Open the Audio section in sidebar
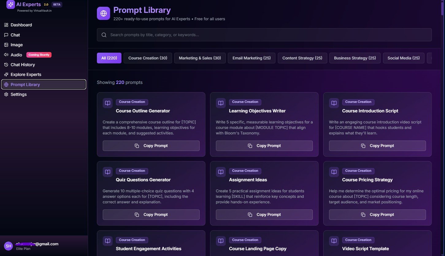 pyautogui.click(x=16, y=55)
